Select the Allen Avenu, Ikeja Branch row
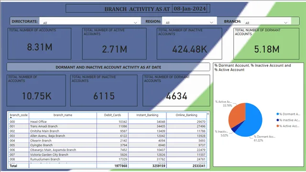 (x=108, y=136)
